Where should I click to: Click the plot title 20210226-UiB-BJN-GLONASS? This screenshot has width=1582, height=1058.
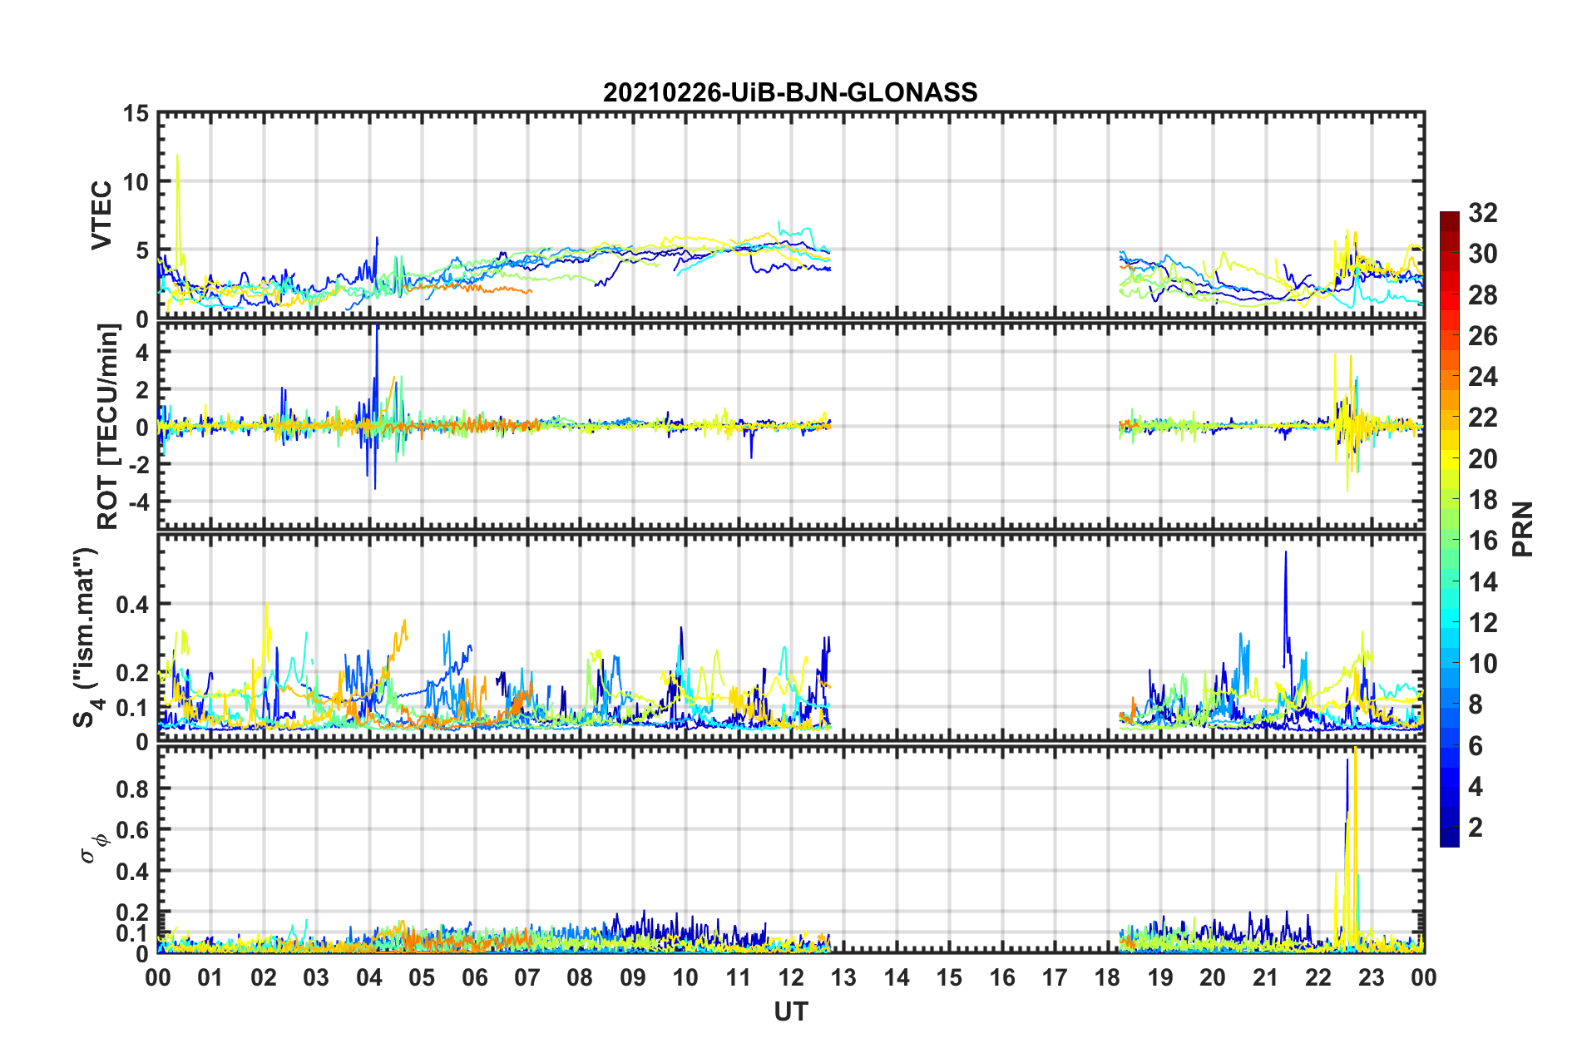click(790, 92)
